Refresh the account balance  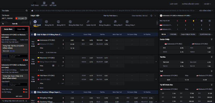pyautogui.click(x=26, y=18)
